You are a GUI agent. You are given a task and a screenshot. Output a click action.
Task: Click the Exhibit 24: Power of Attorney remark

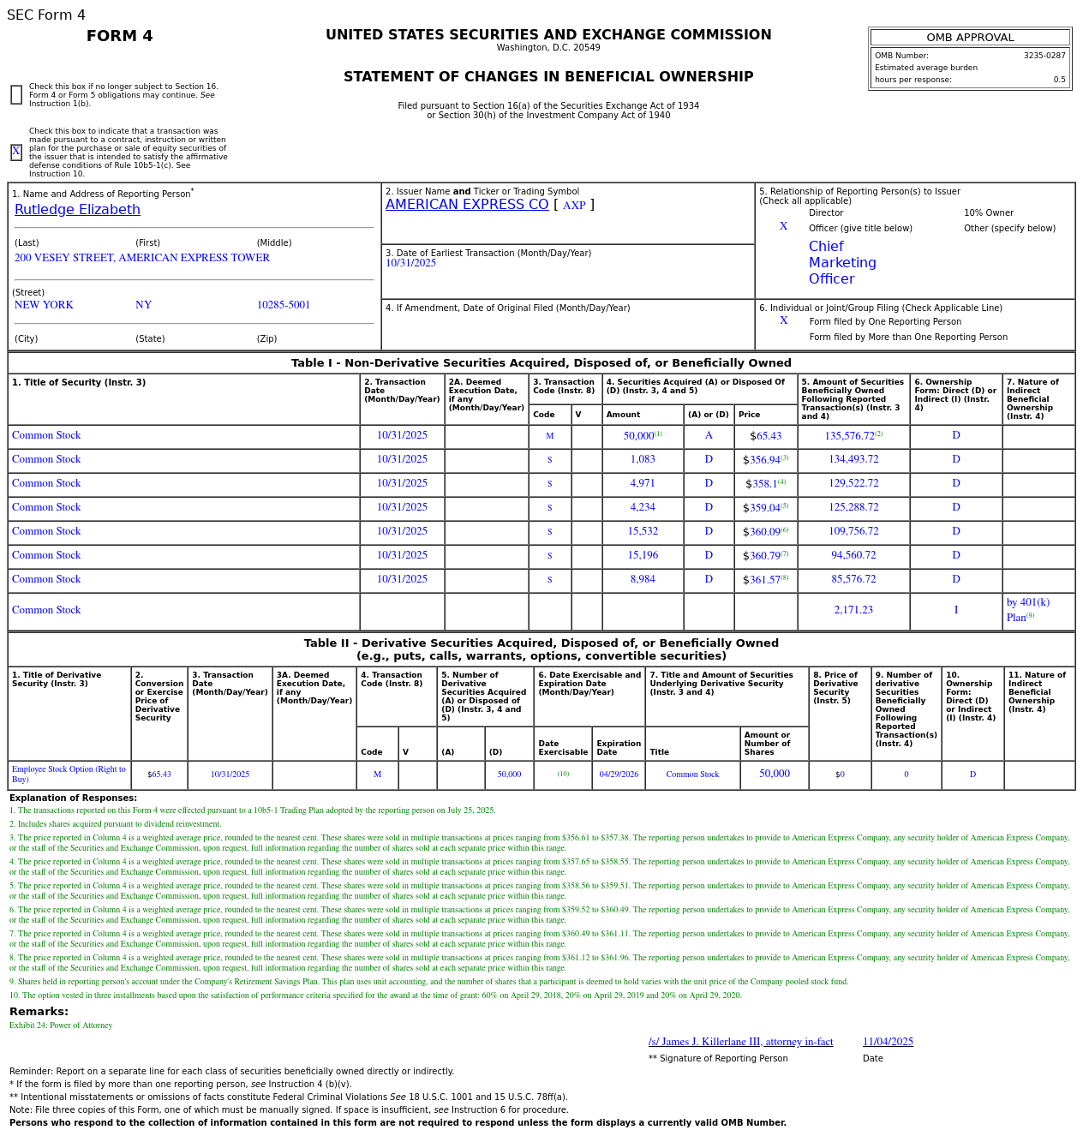(x=61, y=1025)
